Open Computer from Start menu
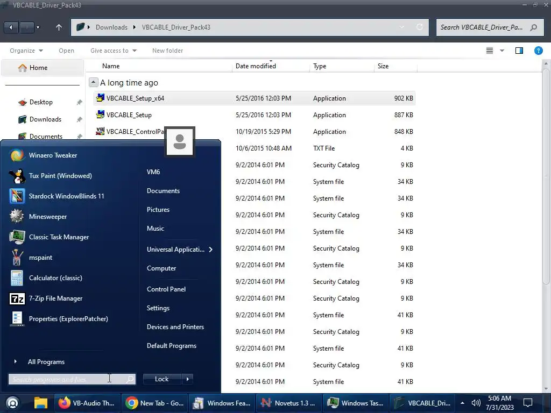Viewport: 551px width, 413px height. 161,268
